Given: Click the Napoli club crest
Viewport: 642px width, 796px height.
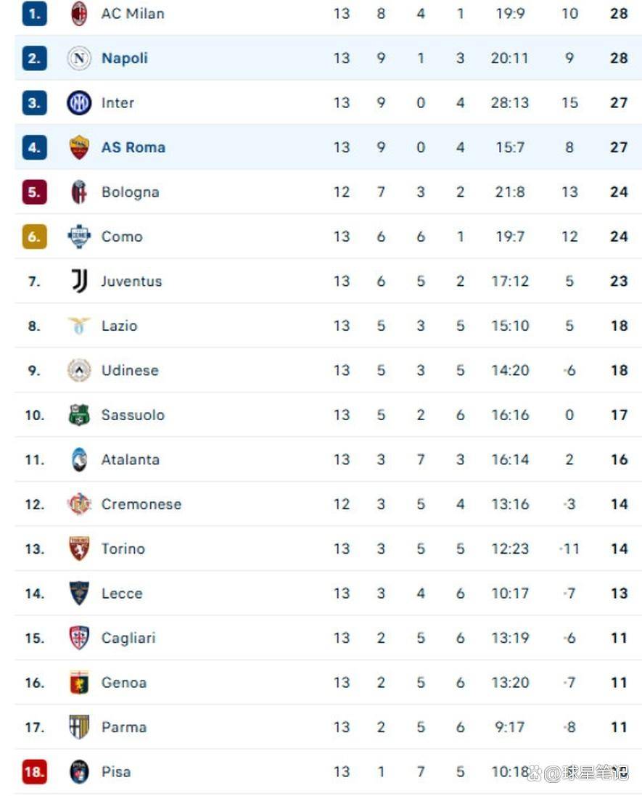Looking at the screenshot, I should (79, 58).
